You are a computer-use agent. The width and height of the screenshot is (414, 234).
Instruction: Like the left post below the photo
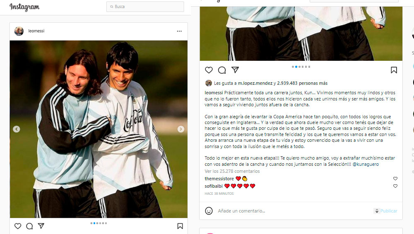(18, 226)
